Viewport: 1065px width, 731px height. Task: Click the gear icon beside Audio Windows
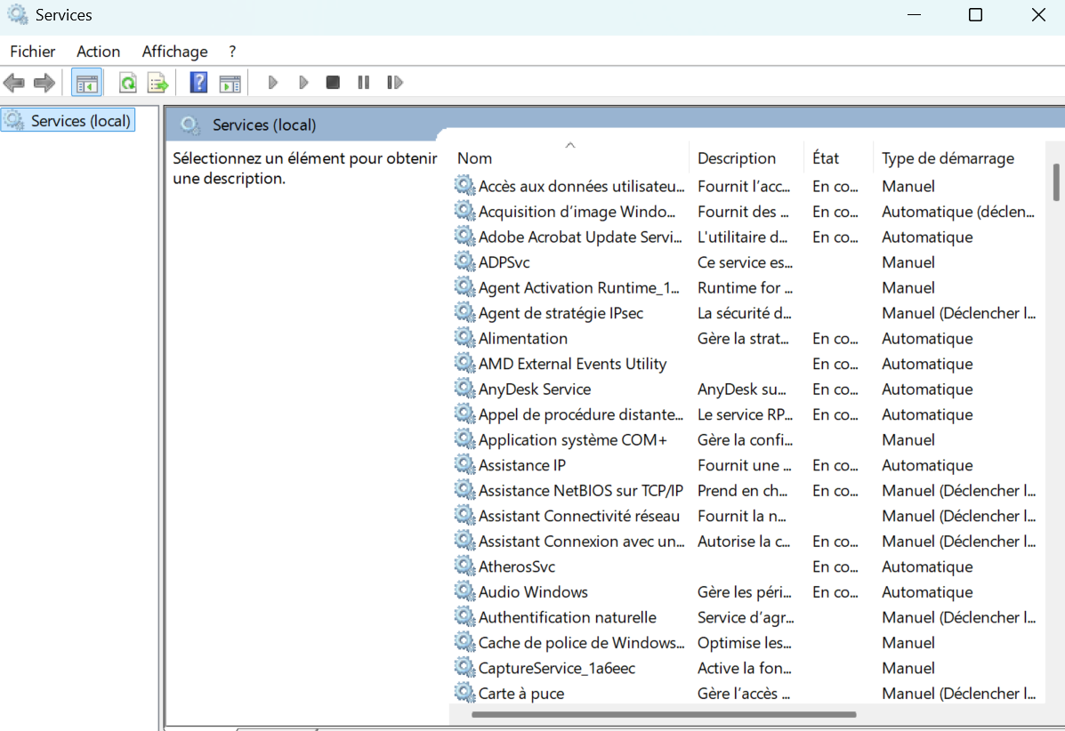coord(464,591)
